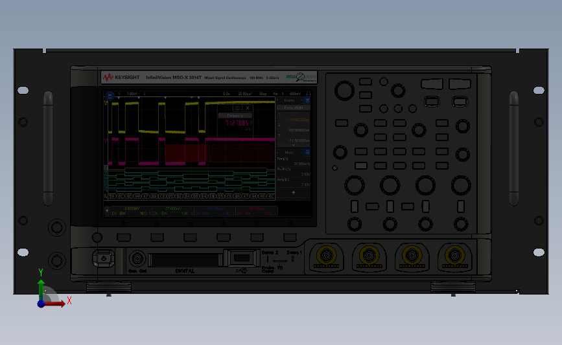Click the Keysight logo on the bezel
This screenshot has width=562, height=345.
tap(121, 77)
